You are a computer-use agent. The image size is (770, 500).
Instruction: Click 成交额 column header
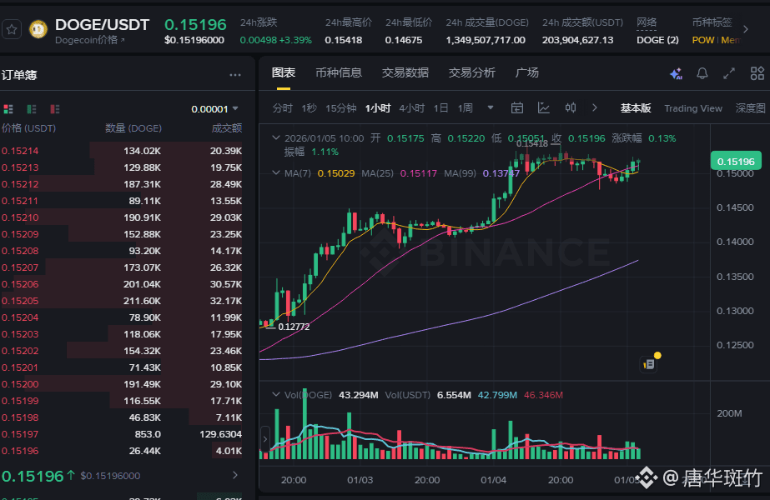click(x=226, y=128)
